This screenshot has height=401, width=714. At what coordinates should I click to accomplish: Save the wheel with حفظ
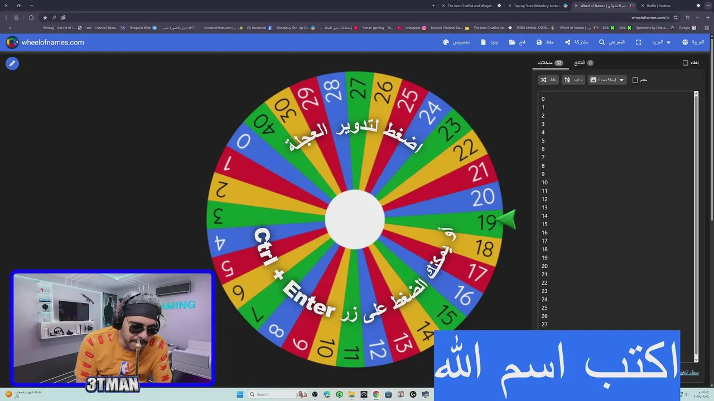coord(545,42)
